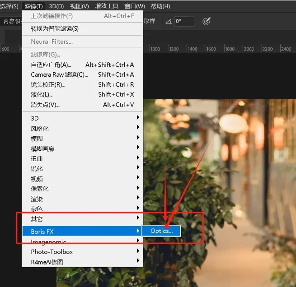Expand the R4meAI修图 submenu

click(x=82, y=262)
